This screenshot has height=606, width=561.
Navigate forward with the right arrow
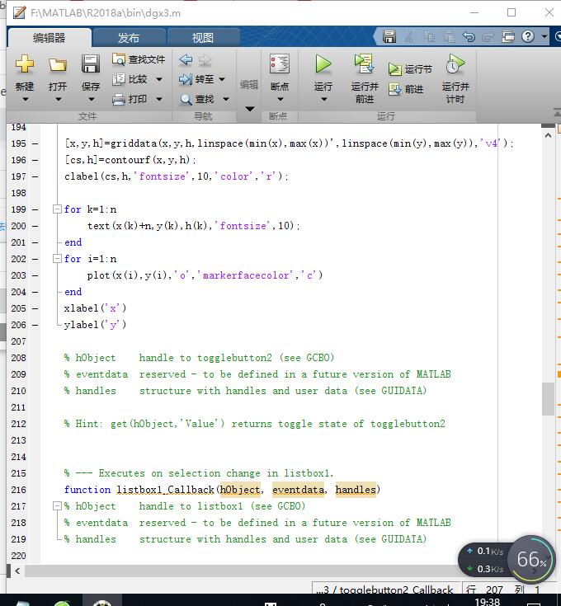(205, 59)
